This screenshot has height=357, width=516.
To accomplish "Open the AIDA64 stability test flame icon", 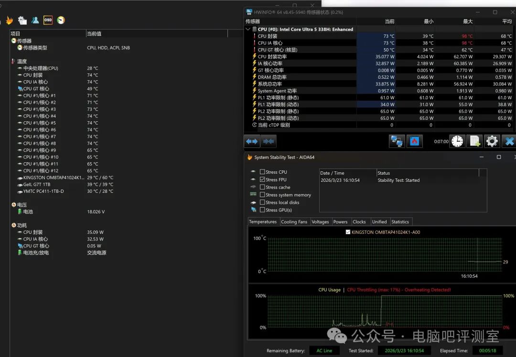I will [10, 21].
